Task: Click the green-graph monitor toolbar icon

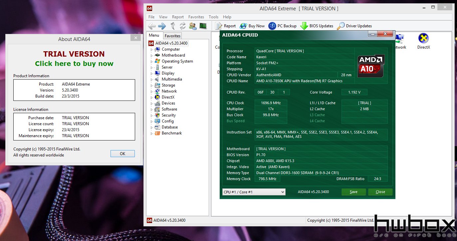Action: click(203, 26)
